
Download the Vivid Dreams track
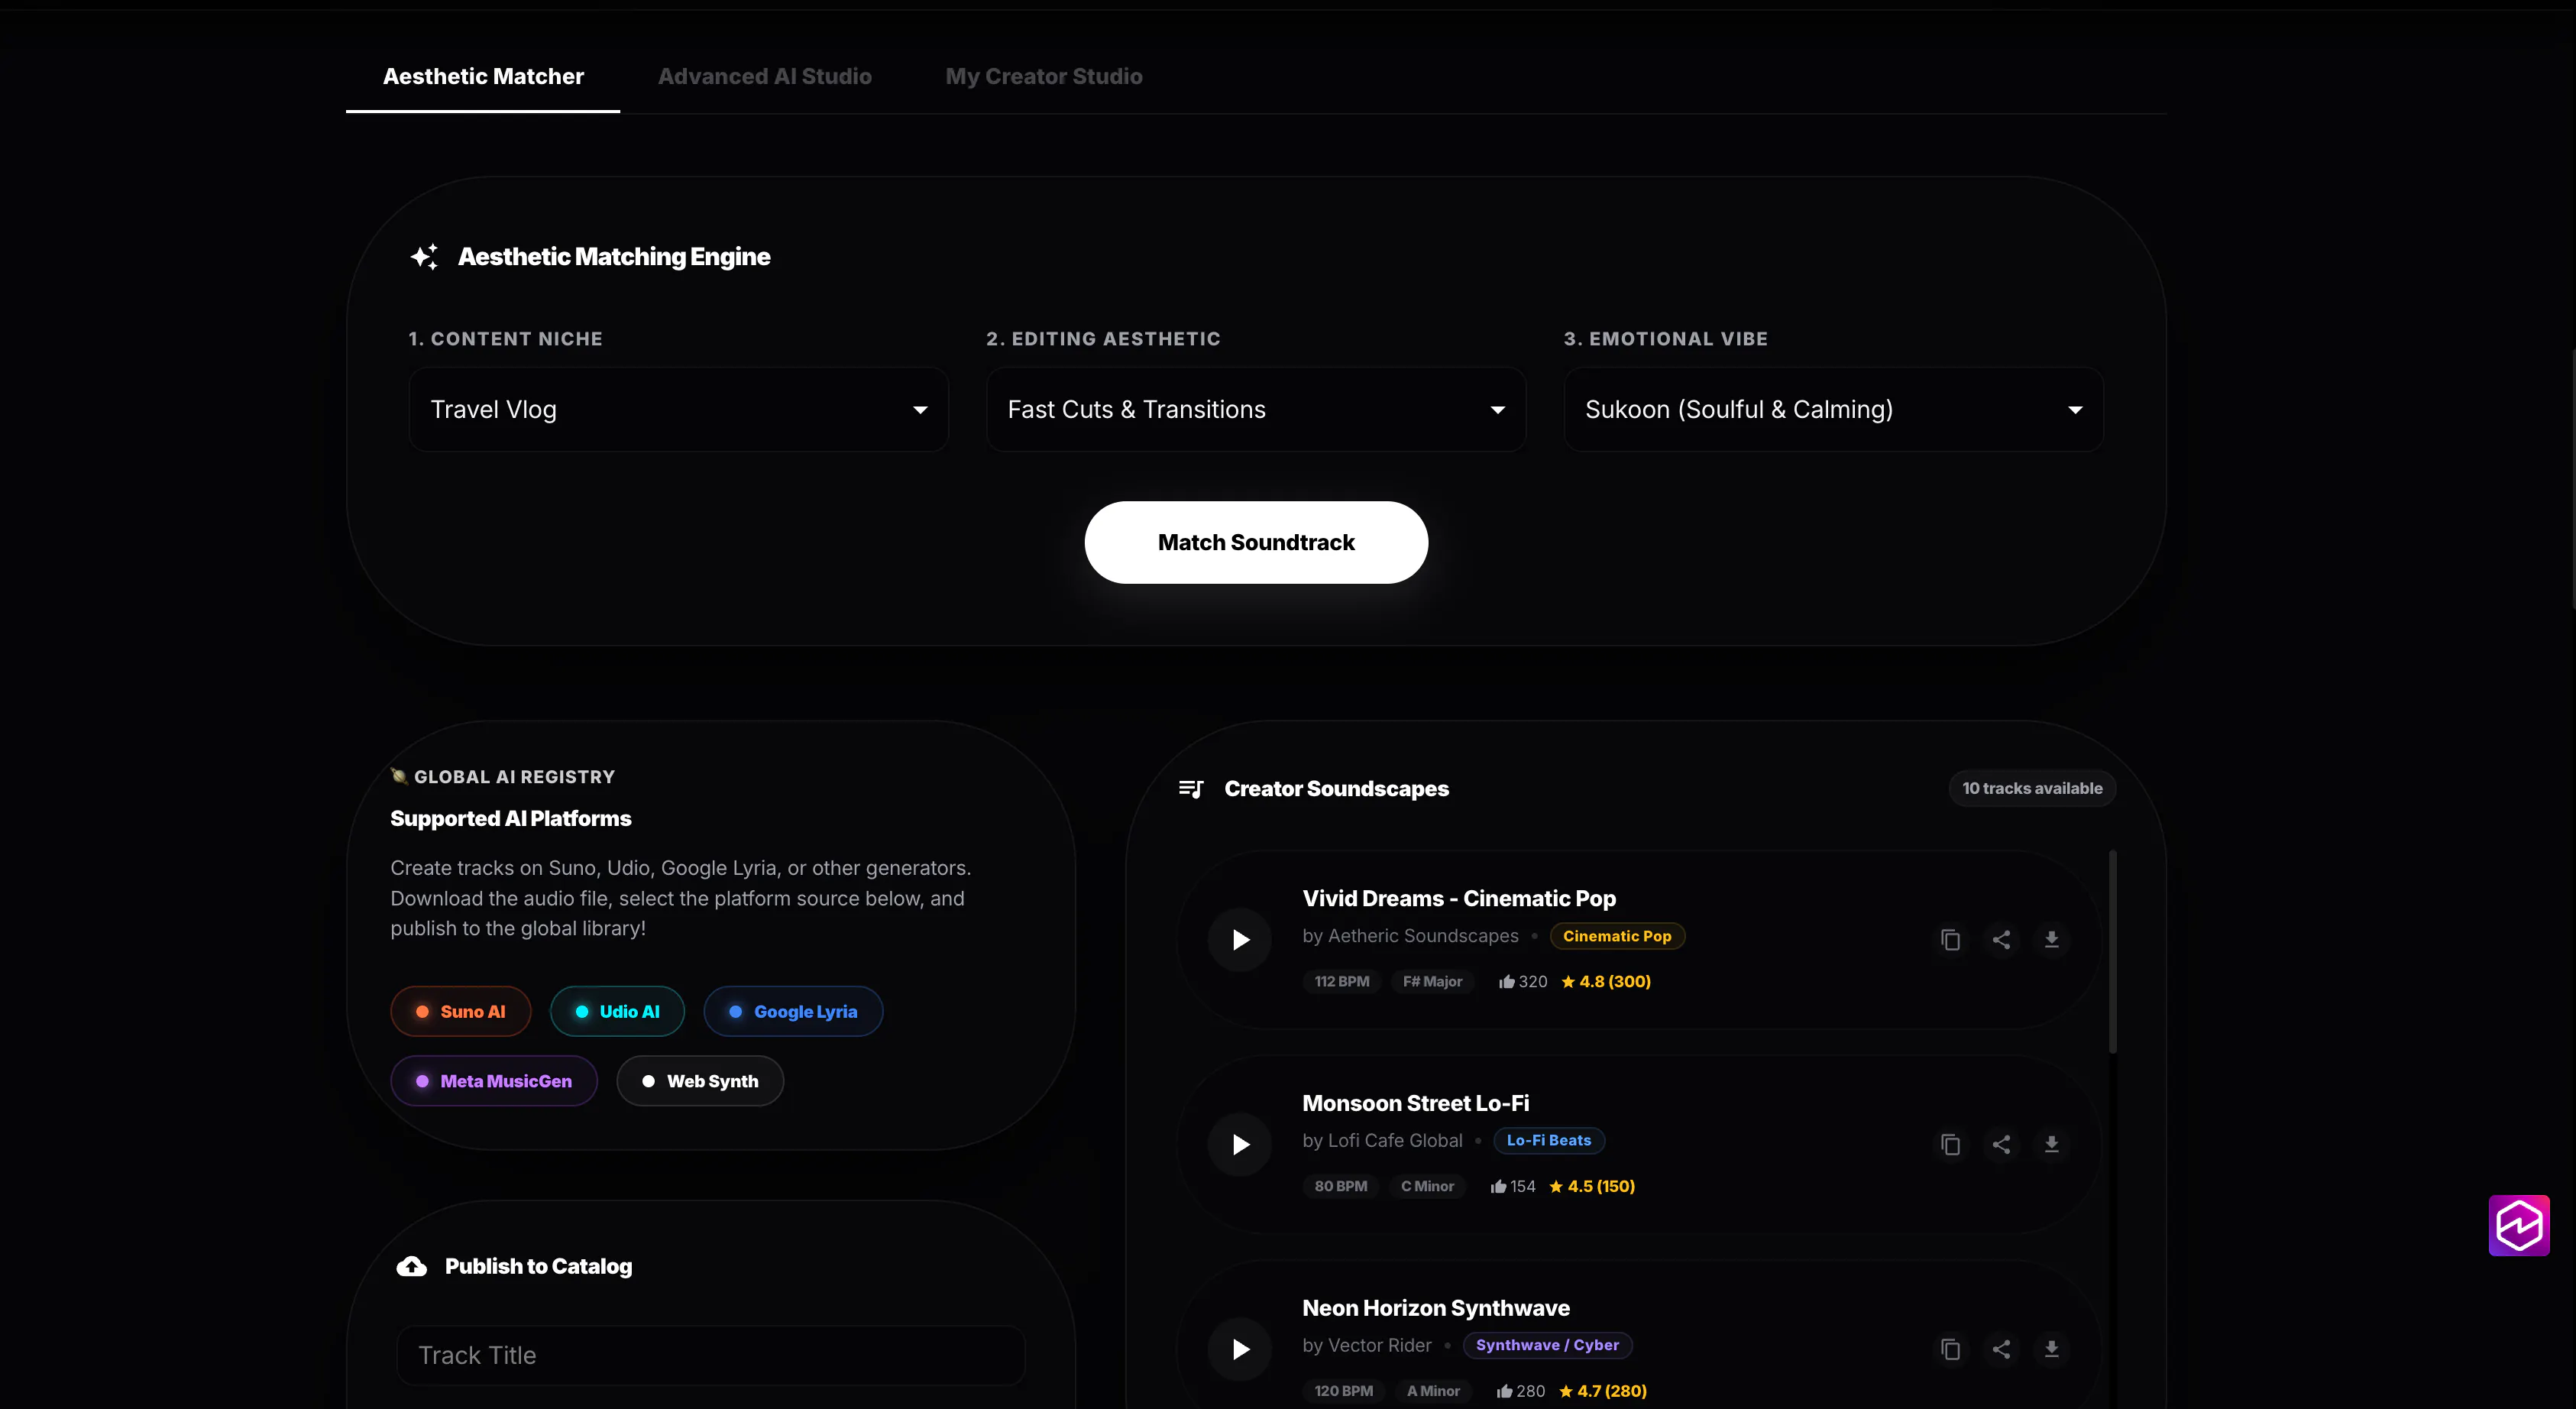click(2051, 939)
